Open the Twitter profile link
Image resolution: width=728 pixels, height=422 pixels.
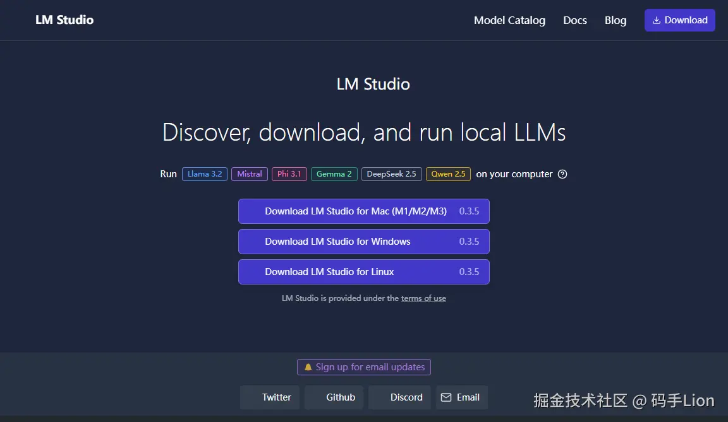click(269, 397)
